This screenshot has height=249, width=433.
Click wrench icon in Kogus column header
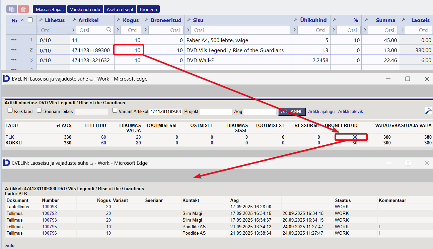point(119,20)
